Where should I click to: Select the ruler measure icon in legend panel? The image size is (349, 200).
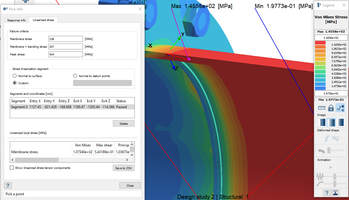pos(322,108)
